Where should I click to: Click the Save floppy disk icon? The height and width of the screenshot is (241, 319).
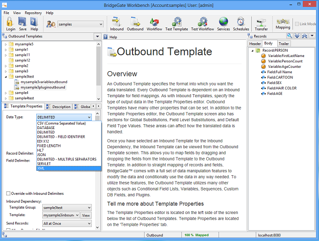click(x=22, y=22)
